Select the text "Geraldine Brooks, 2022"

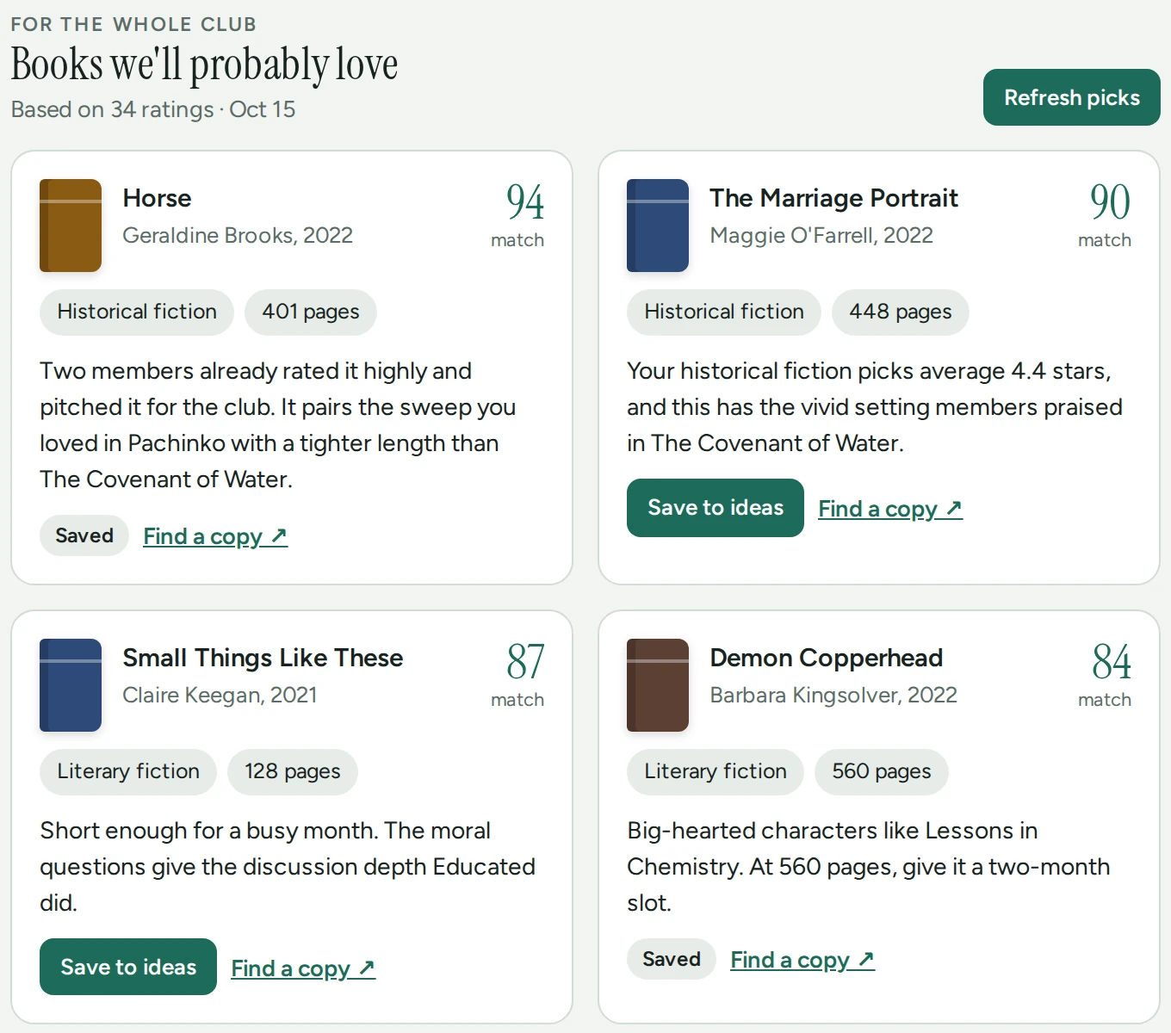point(238,235)
